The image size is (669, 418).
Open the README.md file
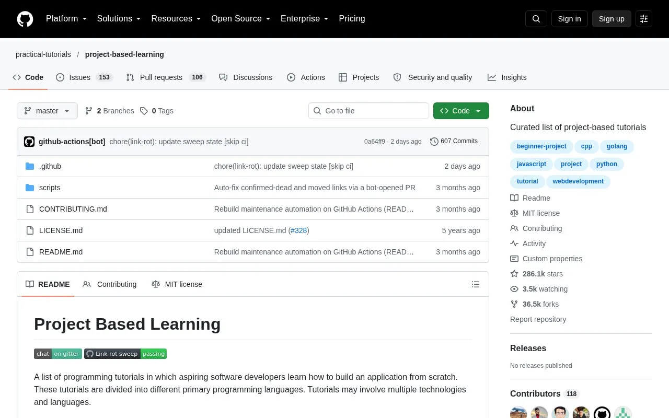61,252
